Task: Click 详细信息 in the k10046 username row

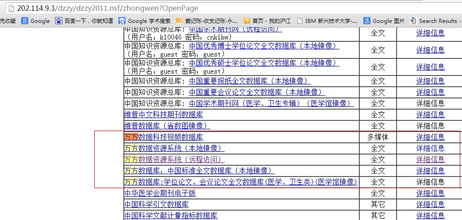Action: click(431, 33)
